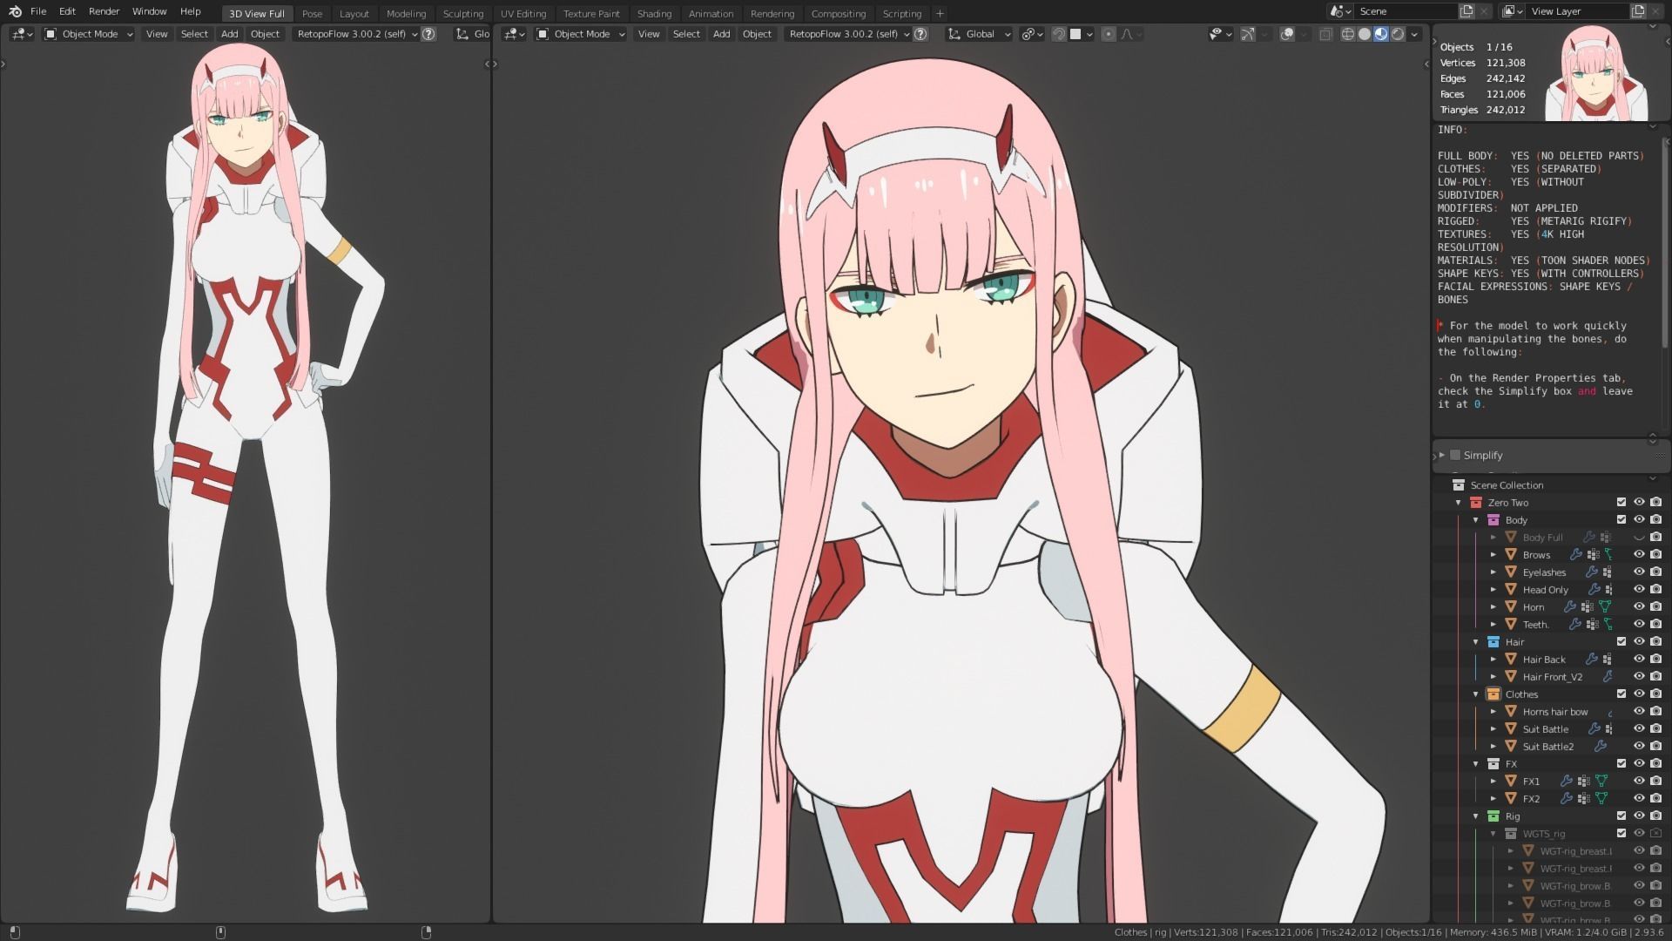Switch to the Sculpting workspace tab
This screenshot has height=941, width=1672.
pos(462,13)
